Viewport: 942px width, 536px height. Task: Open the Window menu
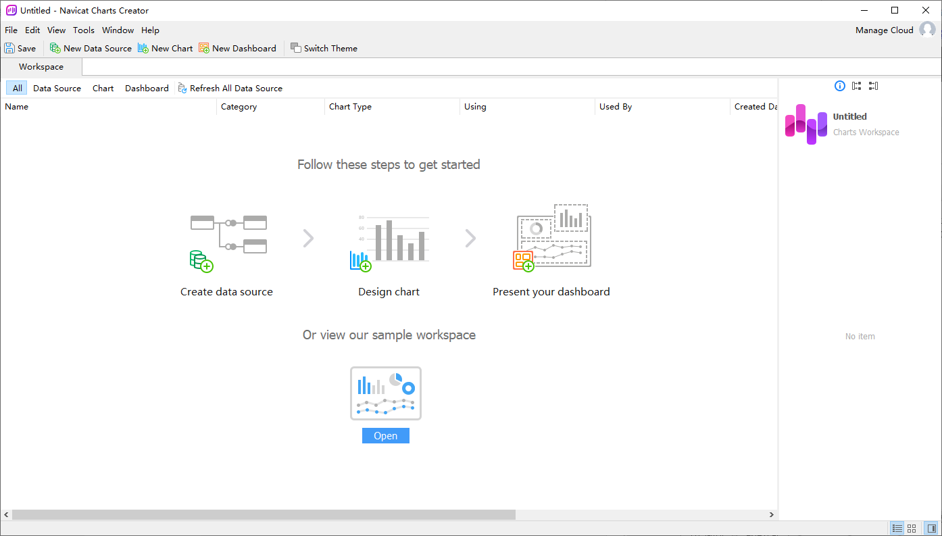(118, 30)
